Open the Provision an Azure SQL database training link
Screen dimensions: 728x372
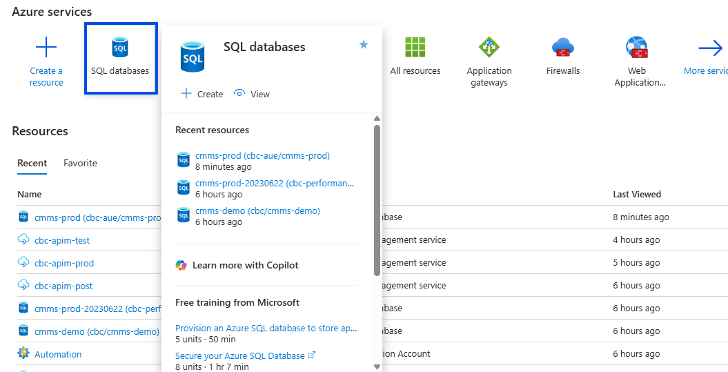(x=266, y=328)
